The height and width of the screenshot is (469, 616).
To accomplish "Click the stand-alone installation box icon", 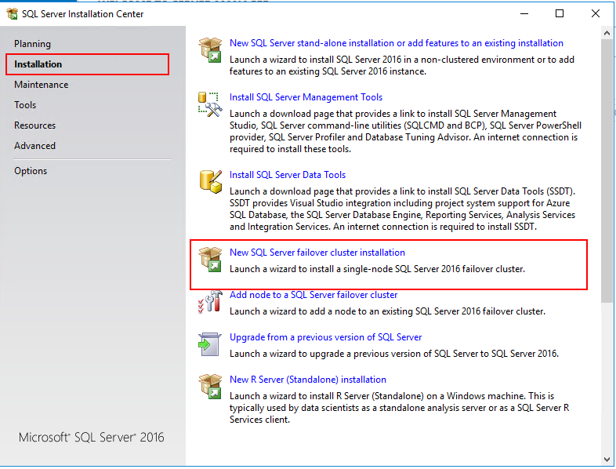I will pos(210,50).
